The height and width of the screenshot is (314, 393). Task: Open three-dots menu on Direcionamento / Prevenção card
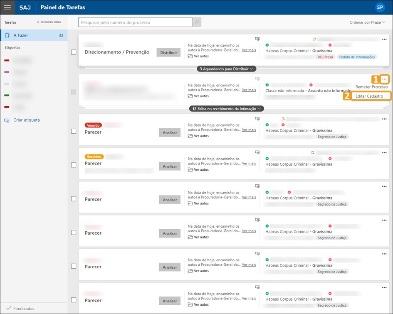click(384, 39)
